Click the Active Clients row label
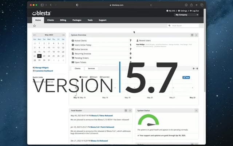 81,41
